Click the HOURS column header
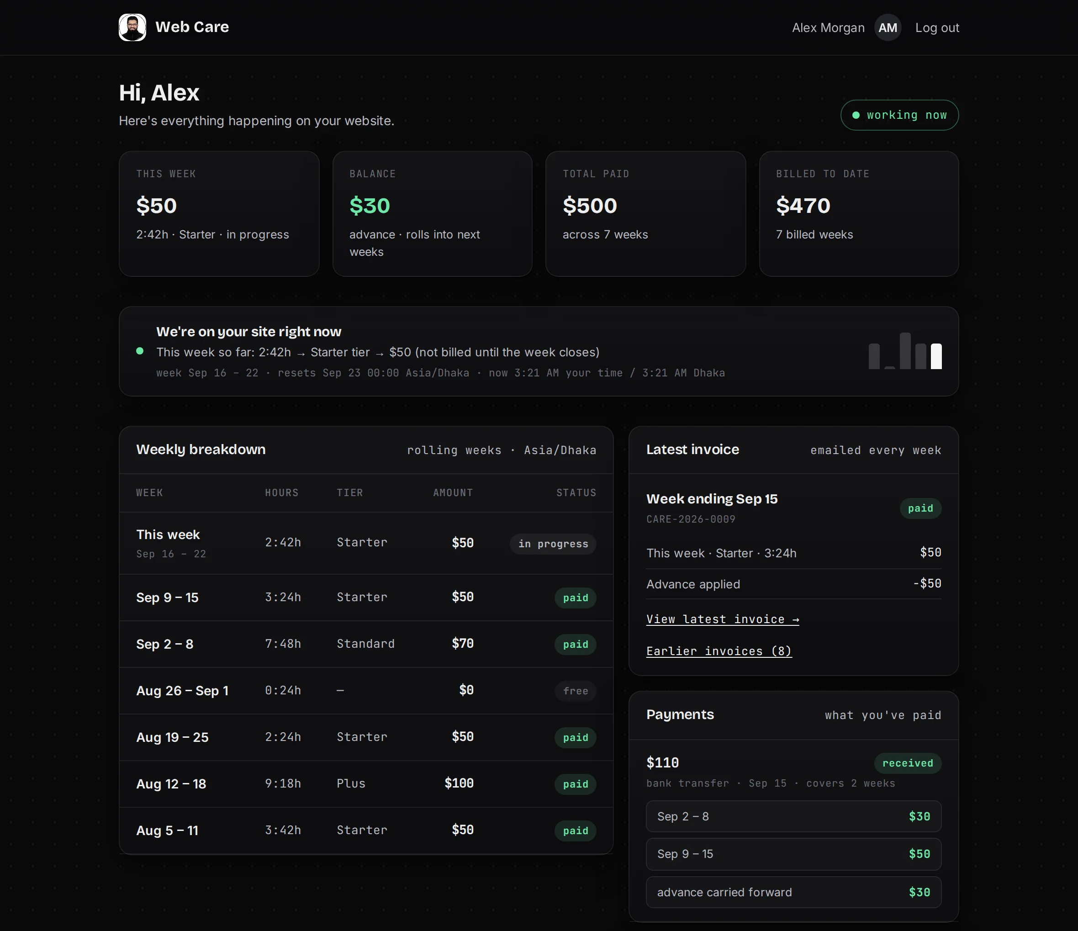This screenshot has height=931, width=1078. tap(282, 493)
